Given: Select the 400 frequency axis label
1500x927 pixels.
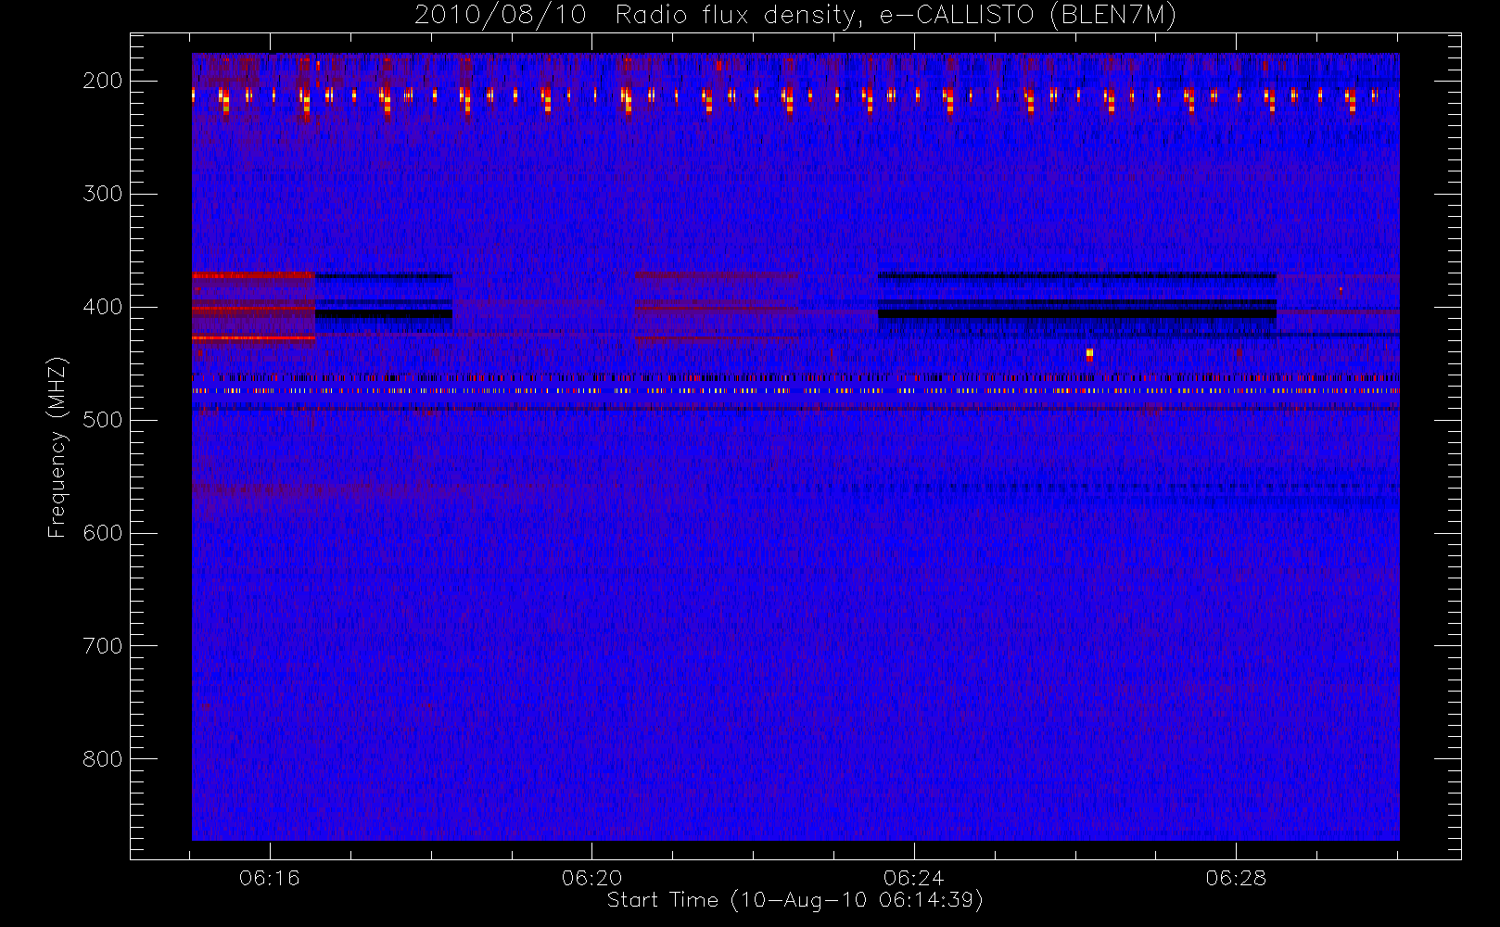Looking at the screenshot, I should tap(102, 307).
